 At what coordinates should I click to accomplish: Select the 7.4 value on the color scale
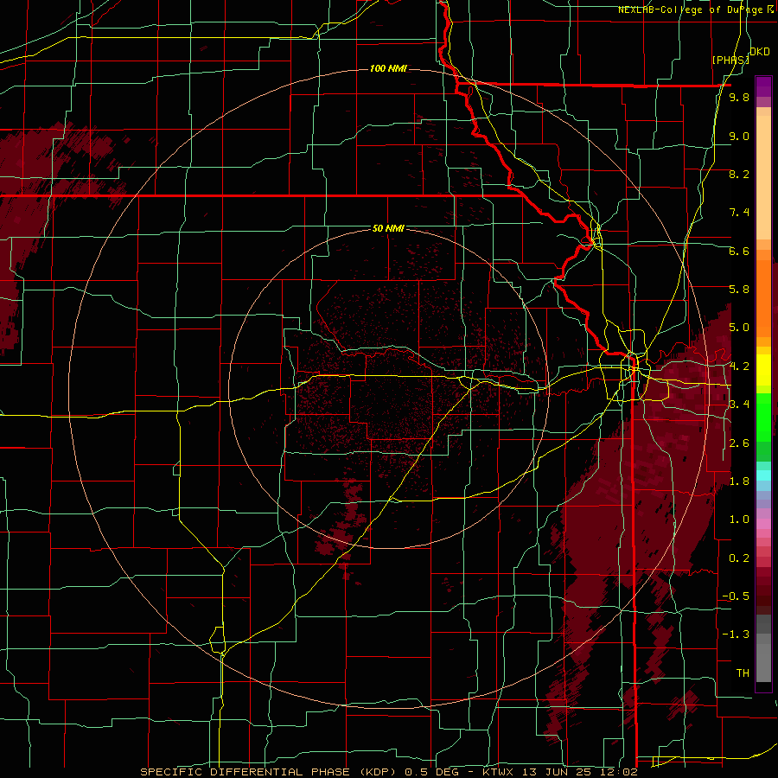click(739, 213)
